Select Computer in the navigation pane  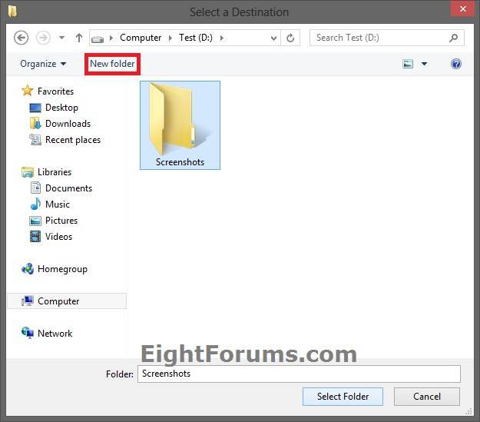(58, 301)
